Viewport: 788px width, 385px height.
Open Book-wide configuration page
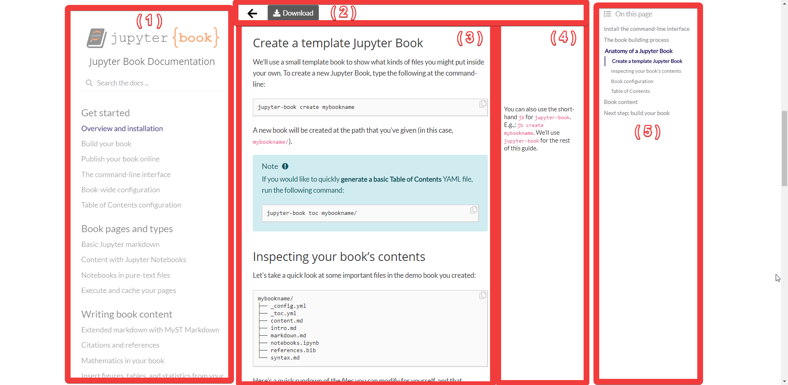[x=121, y=190]
